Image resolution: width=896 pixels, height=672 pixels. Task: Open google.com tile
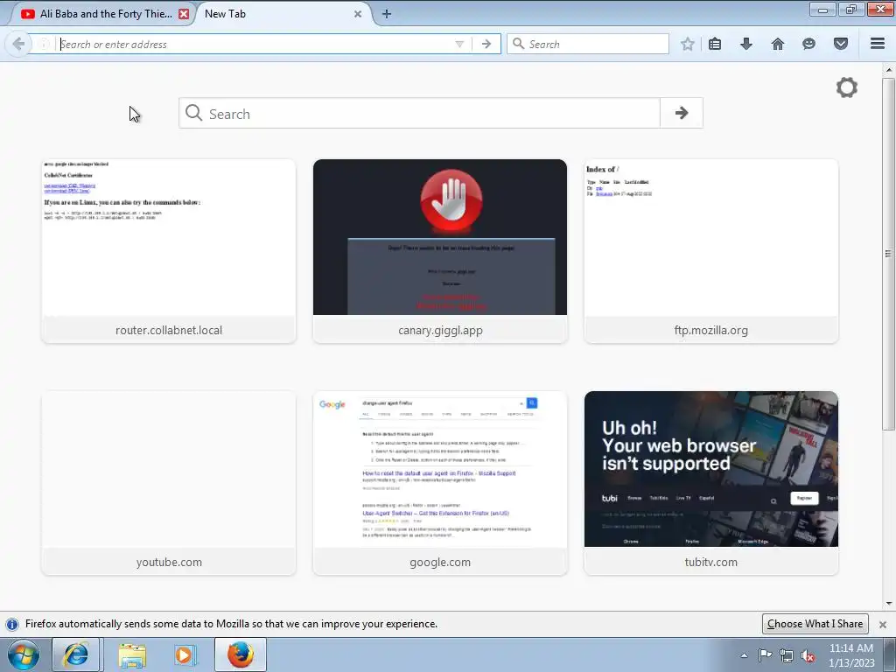click(x=440, y=483)
